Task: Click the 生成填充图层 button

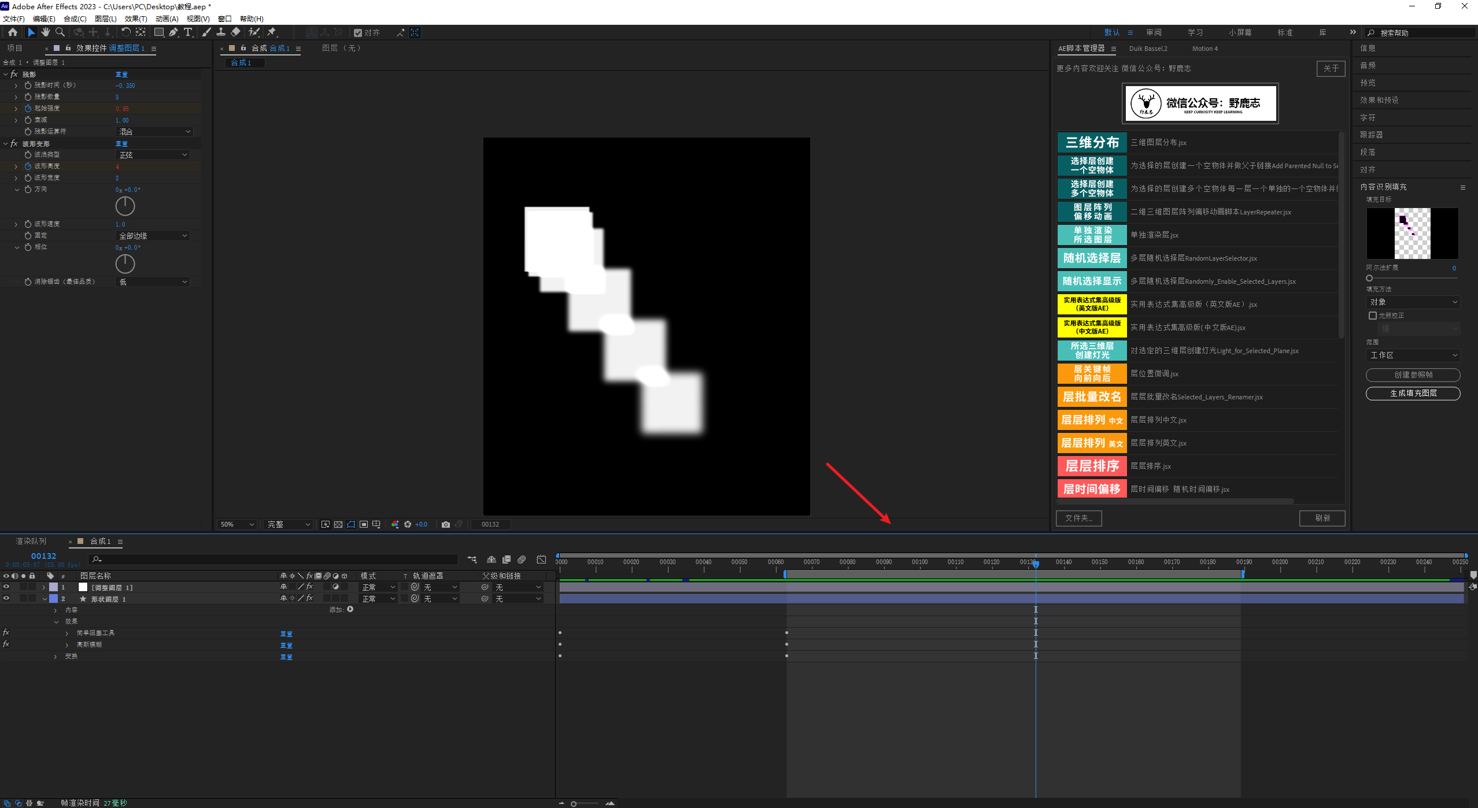Action: pos(1413,393)
